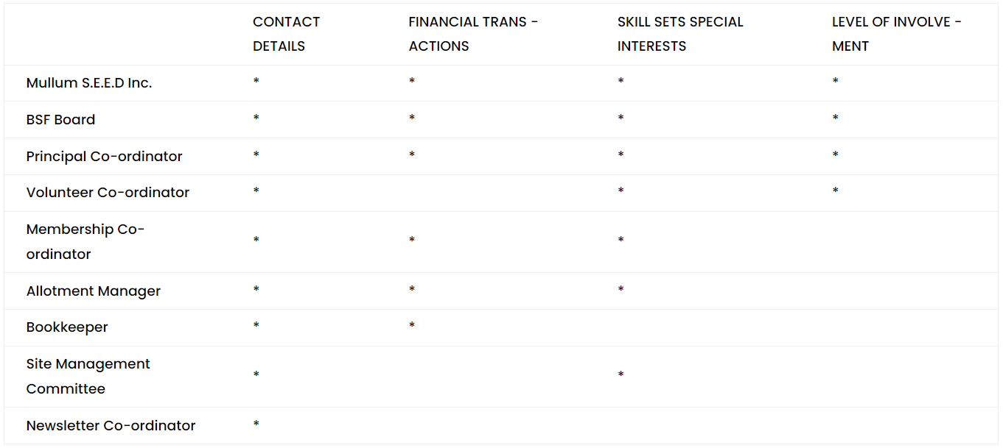The width and height of the screenshot is (1003, 448).
Task: Click Site Management Committee's Skill Sets asterisk
Action: tap(621, 376)
